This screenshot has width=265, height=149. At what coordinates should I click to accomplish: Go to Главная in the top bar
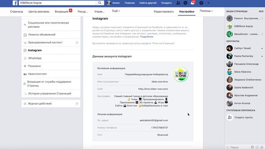click(x=130, y=3)
